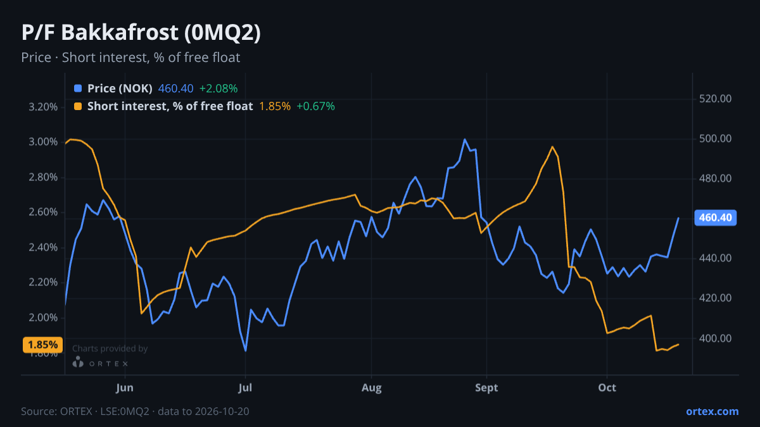The image size is (760, 427).
Task: Click the 2.80% left axis label
Action: tap(43, 177)
